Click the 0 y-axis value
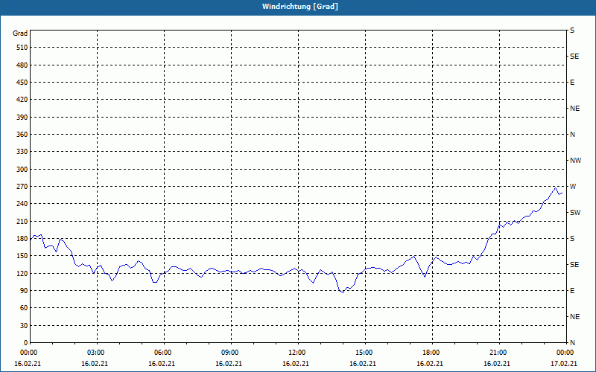This screenshot has width=596, height=372. click(25, 343)
